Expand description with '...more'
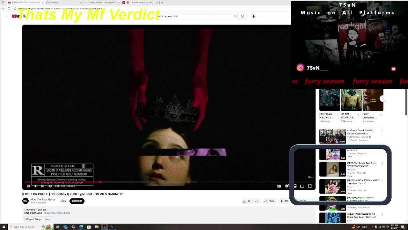This screenshot has width=408, height=230. click(47, 219)
